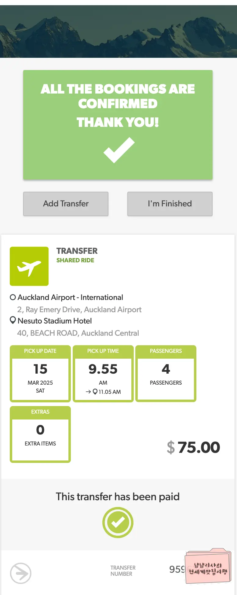Open the Pick Up Time 9.55 card
237x595 pixels.
(x=103, y=374)
